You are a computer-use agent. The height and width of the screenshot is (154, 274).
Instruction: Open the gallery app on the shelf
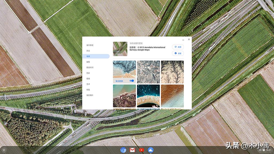pyautogui.click(x=151, y=150)
